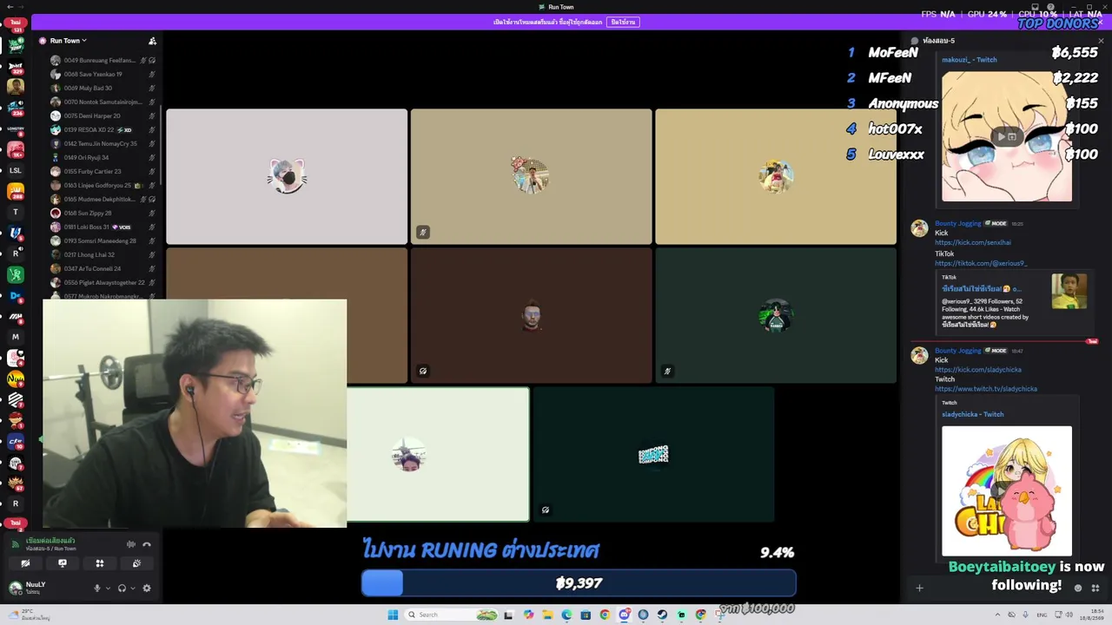Toggle noise suppression in voice panel
The height and width of the screenshot is (625, 1112).
(131, 544)
